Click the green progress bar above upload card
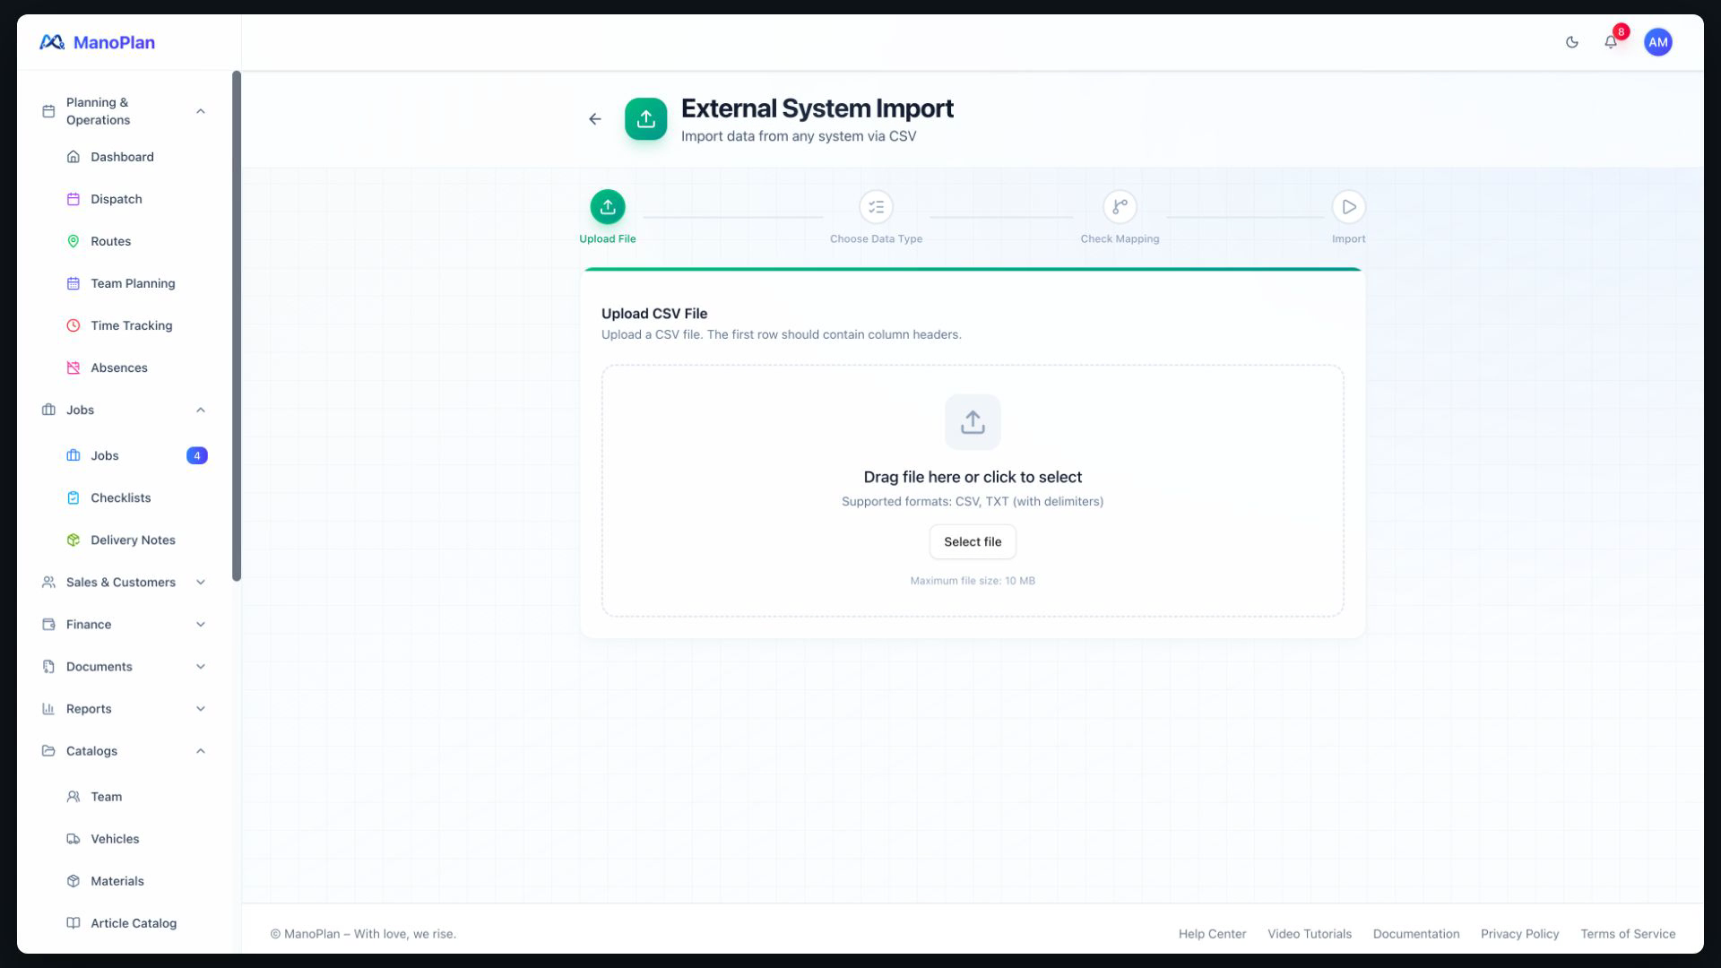 pyautogui.click(x=973, y=269)
